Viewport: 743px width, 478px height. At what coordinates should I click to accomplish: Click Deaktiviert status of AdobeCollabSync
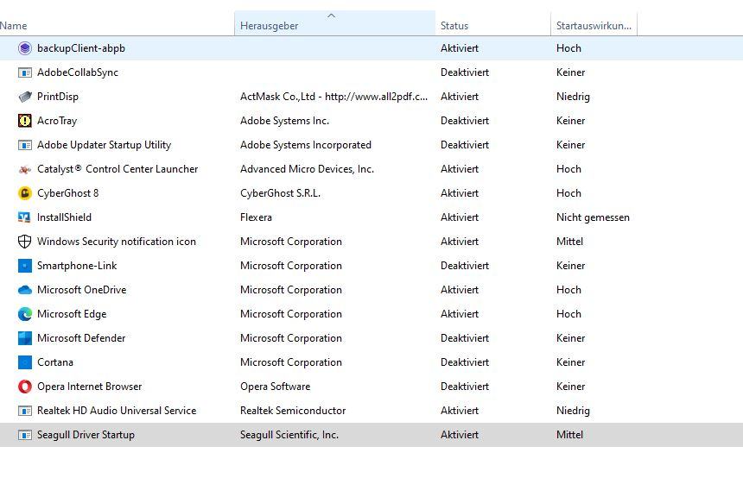coord(465,72)
